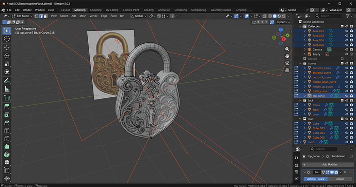
Task: Switch to Sculpting workspace tab
Action: [x=95, y=10]
